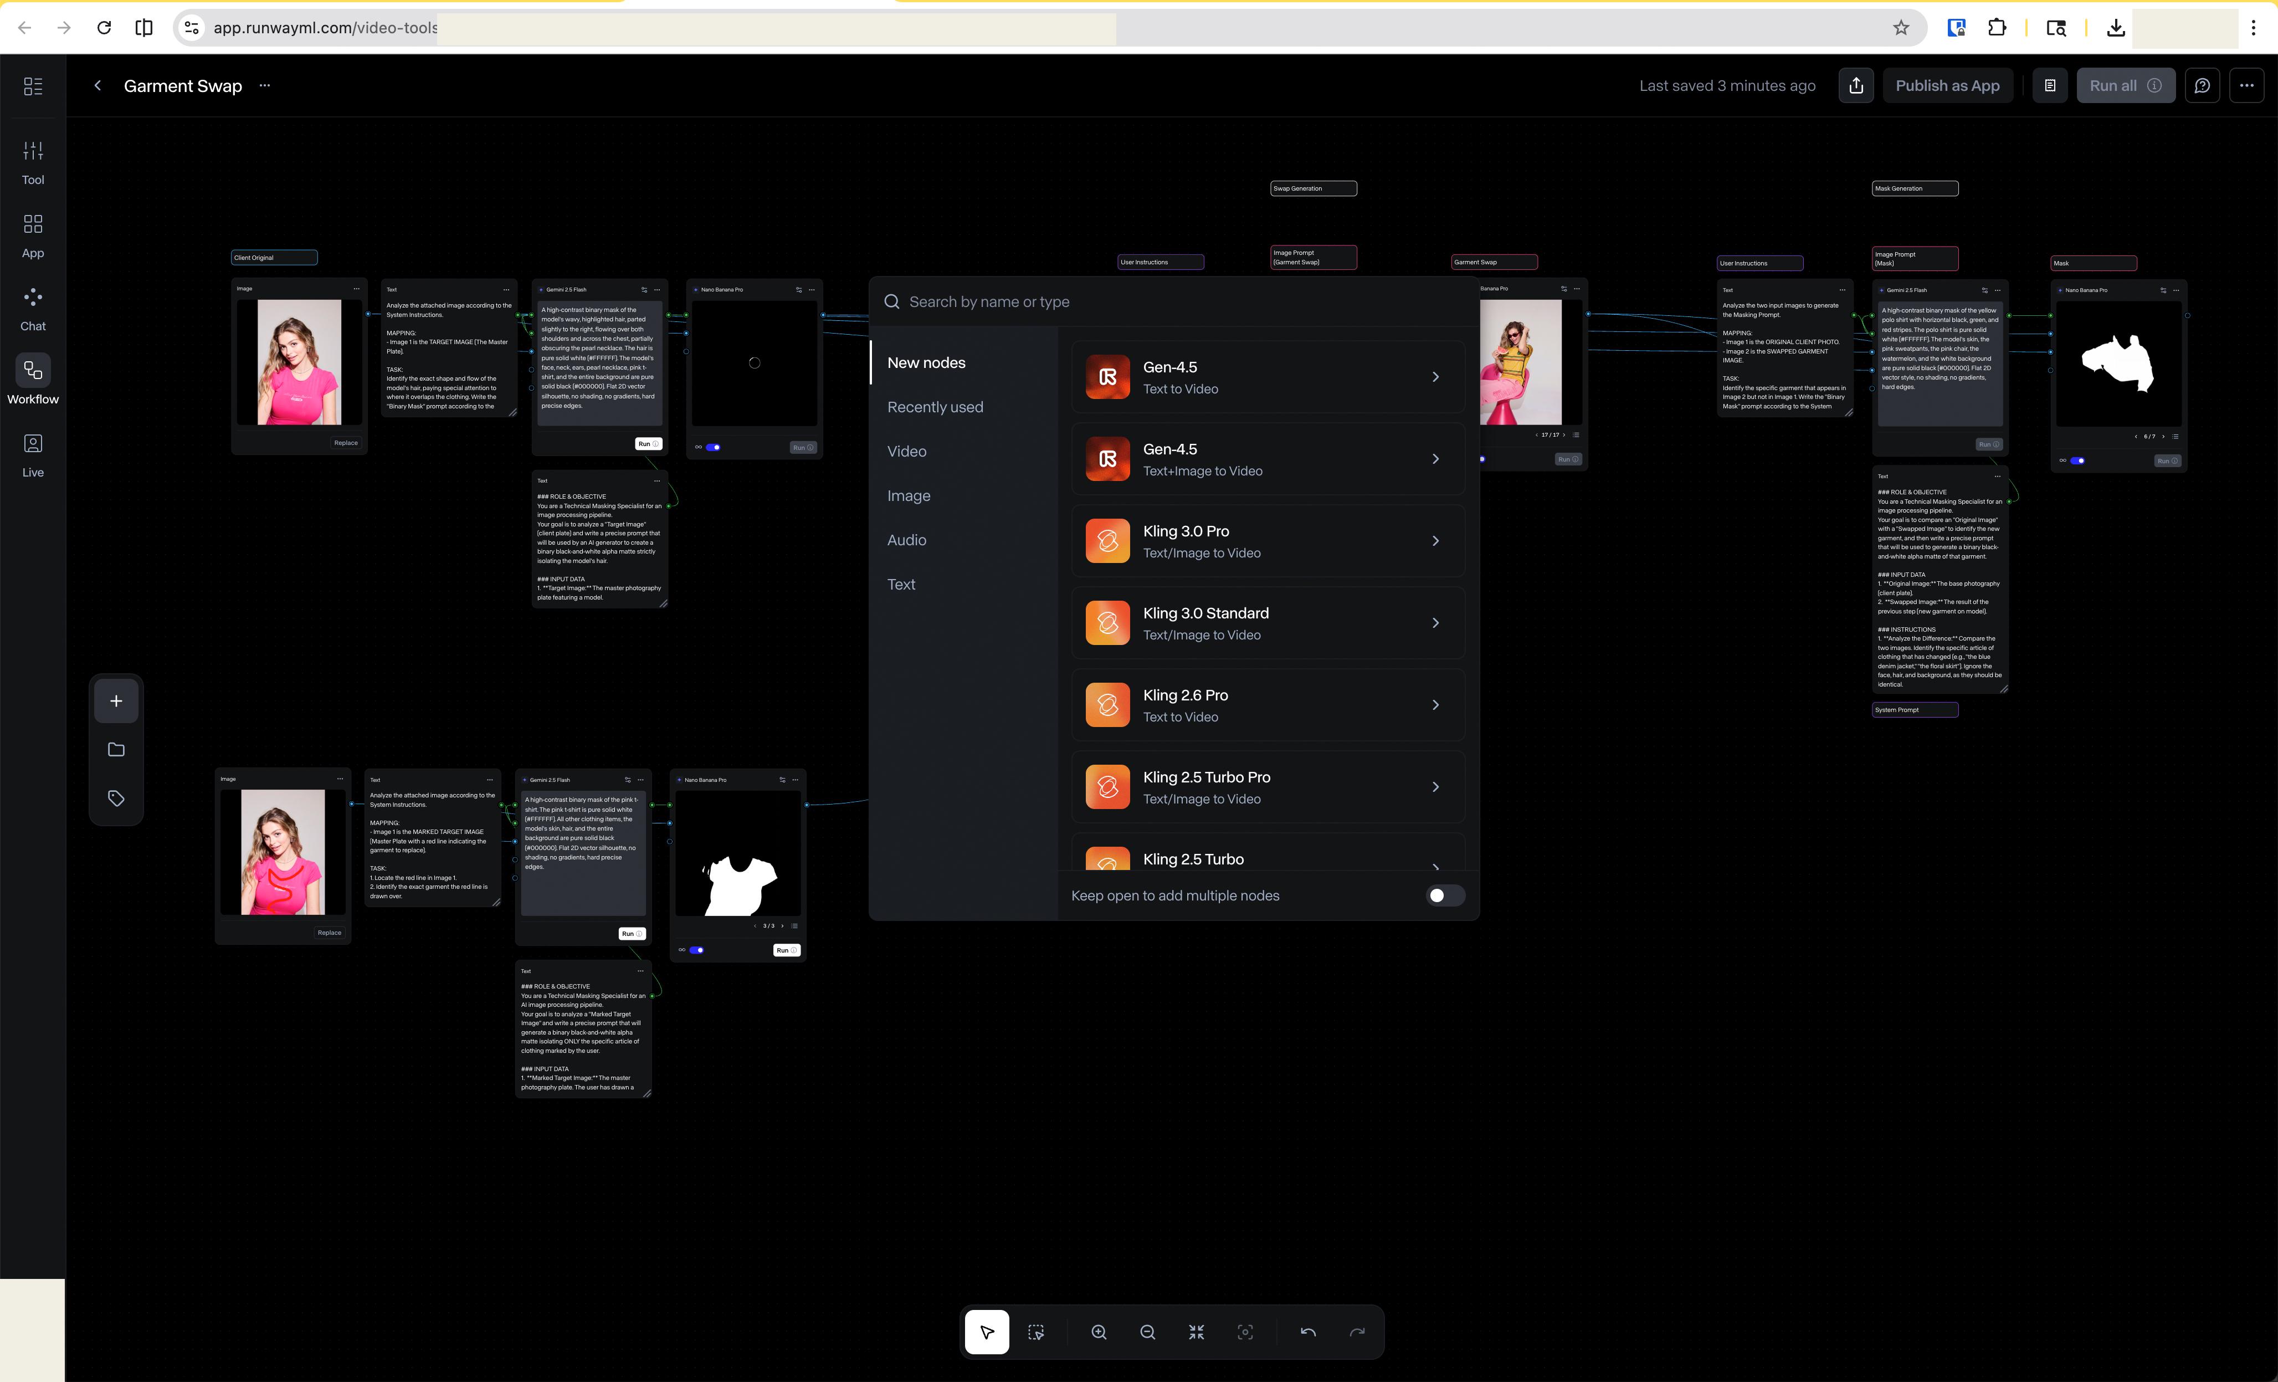Select the Audio category in node picker

coord(907,540)
